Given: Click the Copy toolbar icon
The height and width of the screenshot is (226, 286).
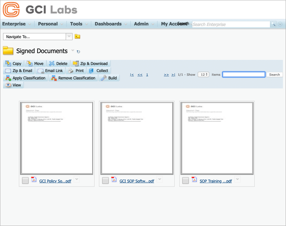Looking at the screenshot, I should click(x=8, y=63).
